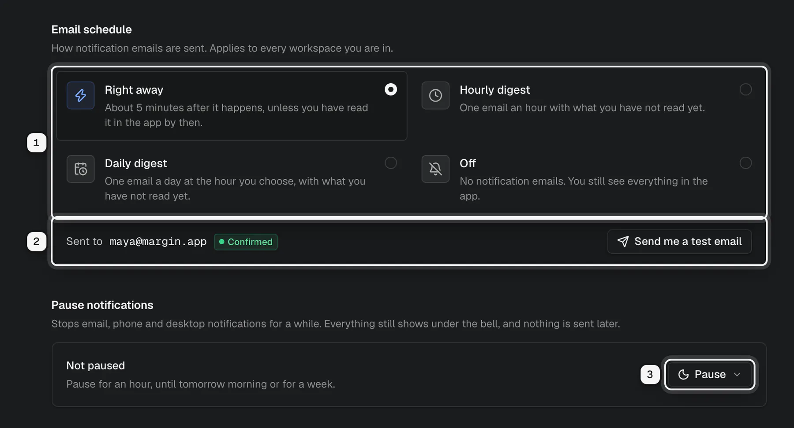
Task: Click the maya@margin.app email address
Action: [158, 241]
